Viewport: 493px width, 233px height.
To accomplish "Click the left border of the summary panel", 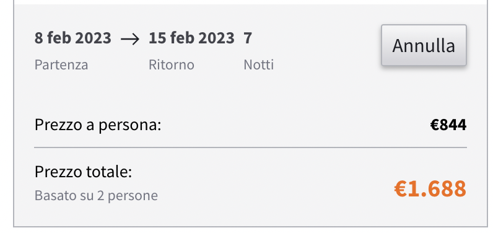I will 14,113.
